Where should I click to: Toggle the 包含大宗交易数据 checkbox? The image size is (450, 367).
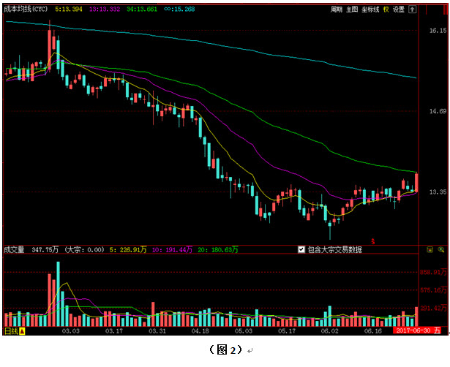[301, 249]
